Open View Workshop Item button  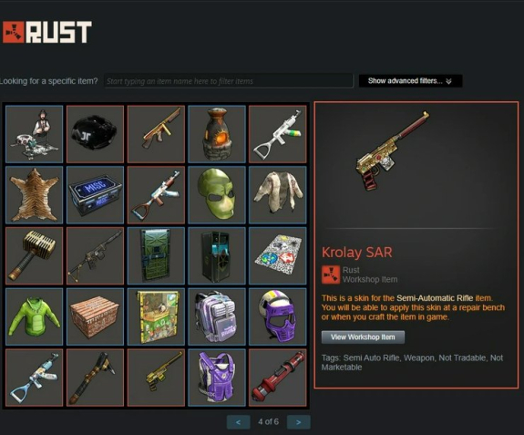click(x=363, y=337)
